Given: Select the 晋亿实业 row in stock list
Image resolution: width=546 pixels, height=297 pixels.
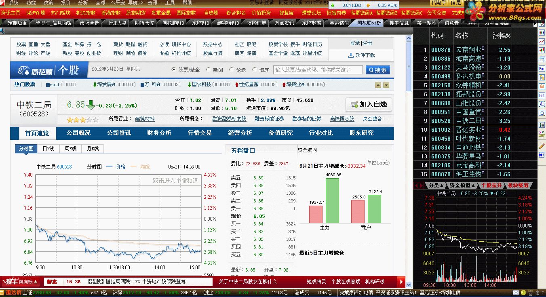Looking at the screenshot, I should pyautogui.click(x=475, y=130).
